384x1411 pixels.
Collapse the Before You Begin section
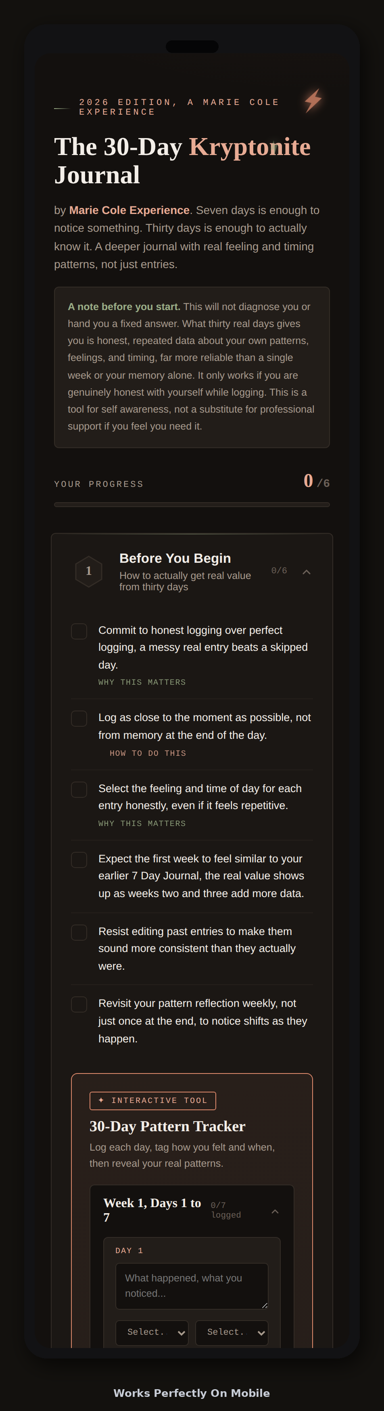306,571
